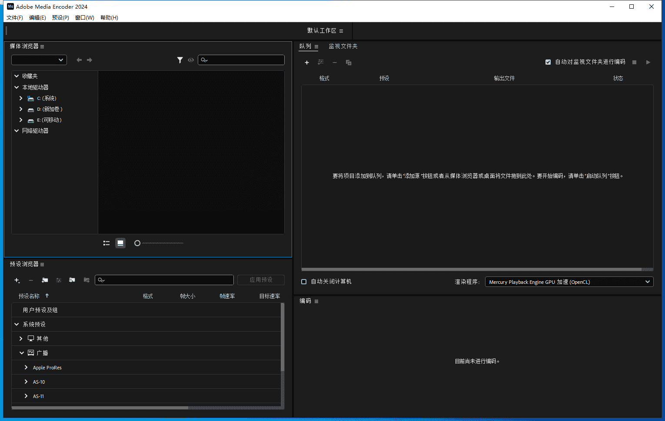Open the 编码 panel menu icon
665x421 pixels.
pyautogui.click(x=316, y=301)
